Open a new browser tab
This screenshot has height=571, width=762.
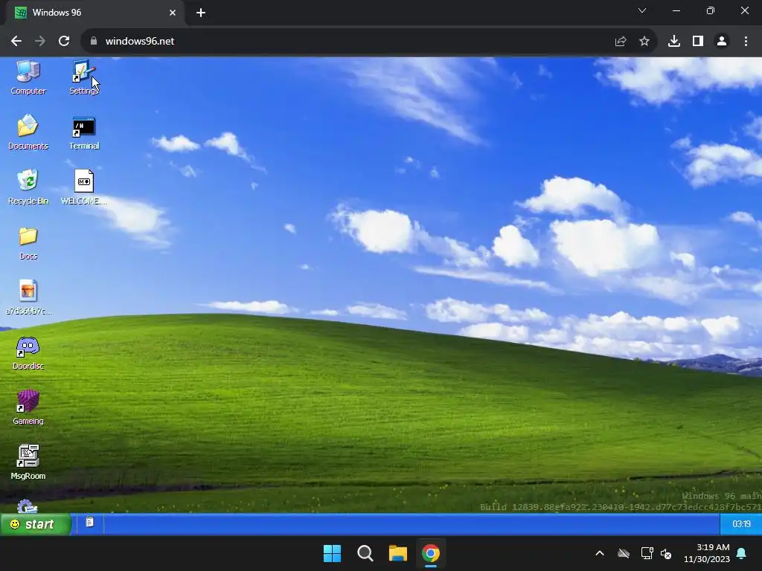point(201,13)
